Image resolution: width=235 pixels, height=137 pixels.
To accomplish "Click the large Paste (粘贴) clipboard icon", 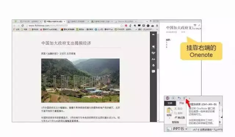I will (169, 111).
